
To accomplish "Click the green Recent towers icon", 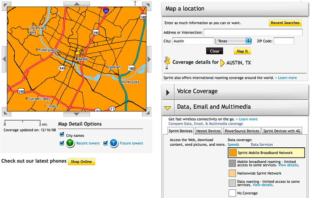I will (x=70, y=143).
